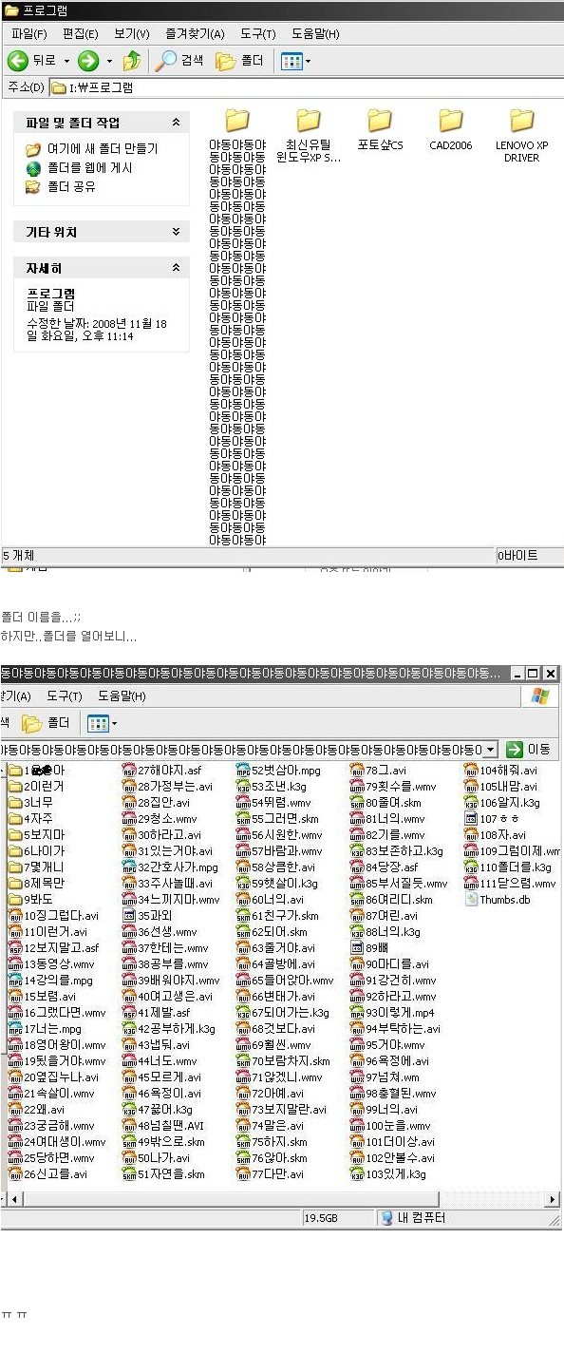564x1353 pixels.
Task: Open the 포토샵CS folder
Action: point(380,129)
